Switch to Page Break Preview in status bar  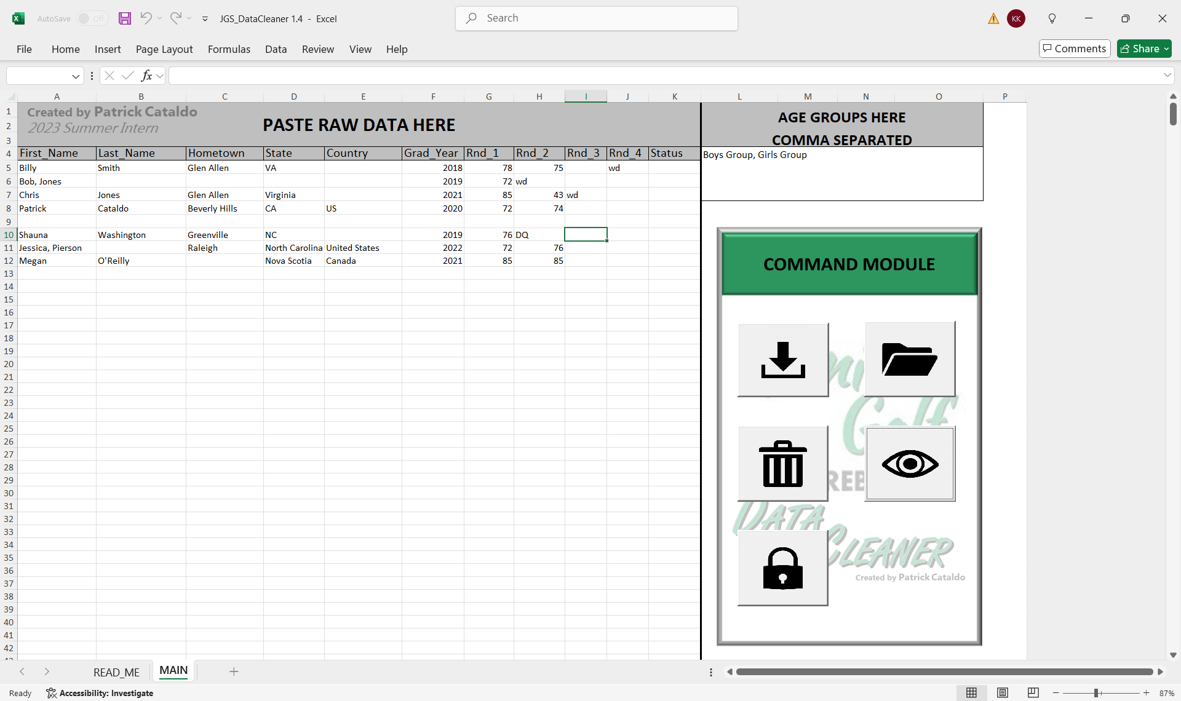point(1032,693)
